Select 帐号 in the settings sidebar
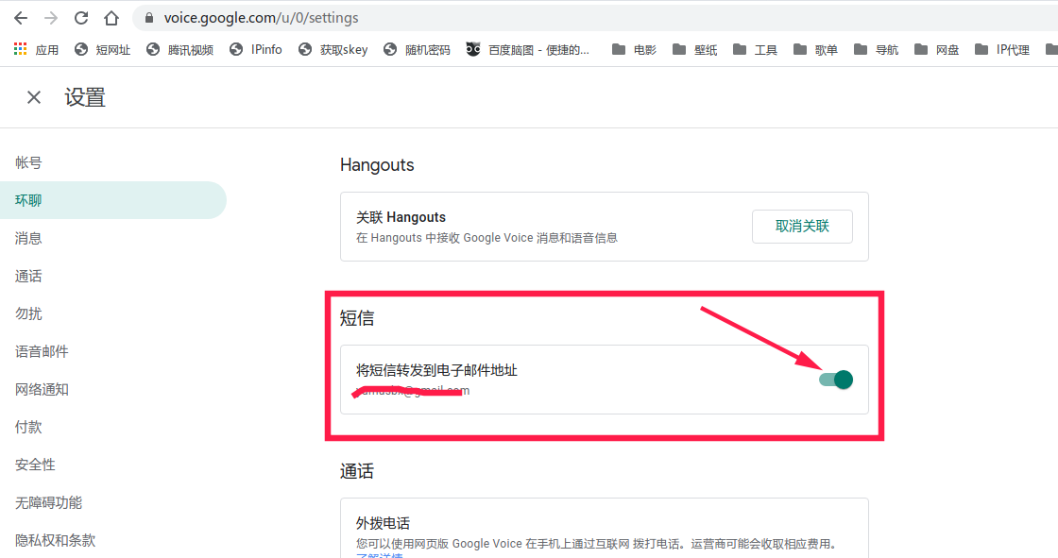Screen dimensions: 1058x558 [x=28, y=162]
